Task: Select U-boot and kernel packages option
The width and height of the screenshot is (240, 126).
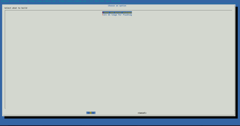Action: point(117,12)
